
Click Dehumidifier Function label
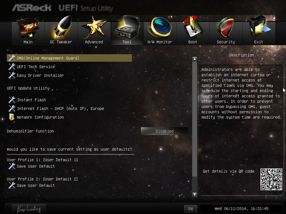coord(31,131)
